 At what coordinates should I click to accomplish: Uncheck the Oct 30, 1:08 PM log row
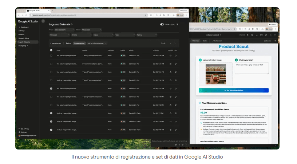pyautogui.click(x=51, y=130)
